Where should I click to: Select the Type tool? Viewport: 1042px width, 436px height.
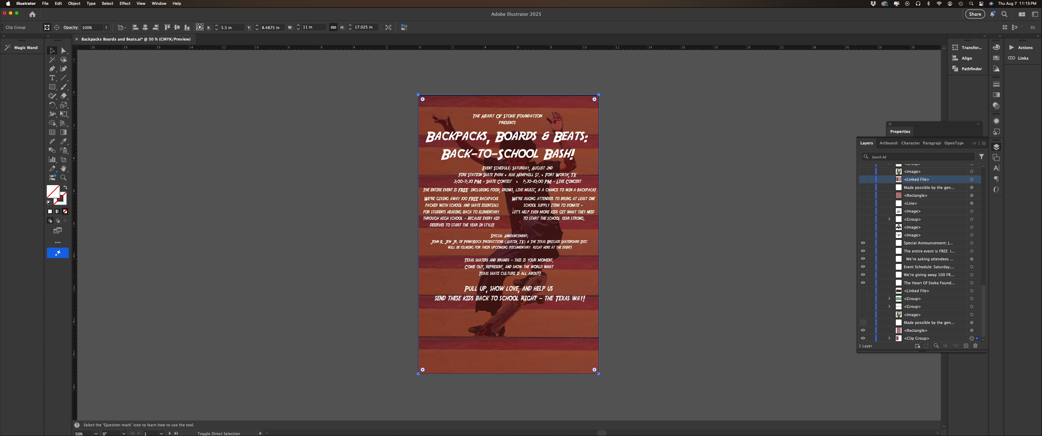pyautogui.click(x=52, y=78)
